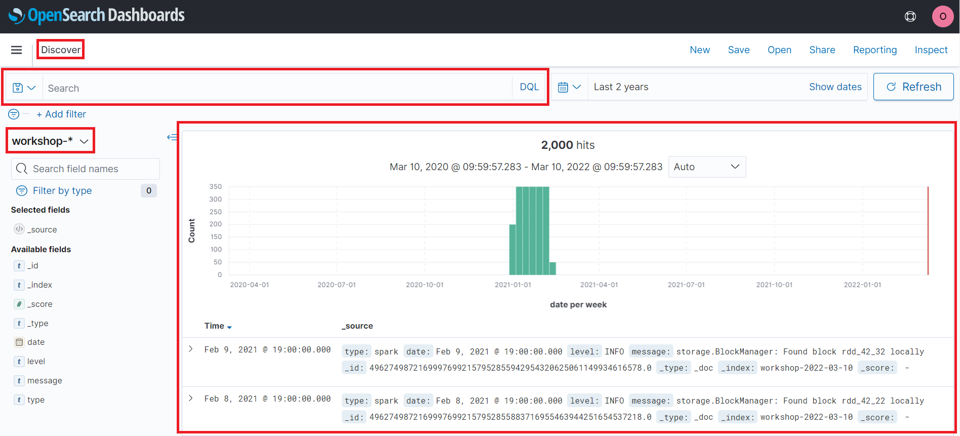
Task: Click the 2,000 hits count
Action: (x=568, y=145)
